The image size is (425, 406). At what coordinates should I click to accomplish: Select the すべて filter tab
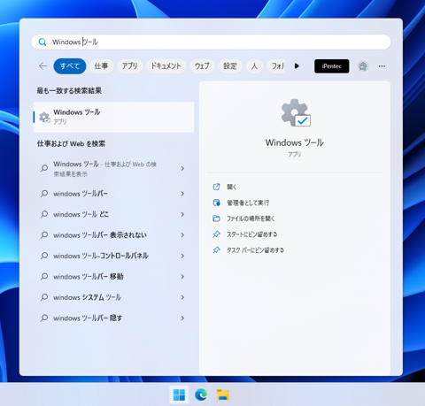(70, 66)
